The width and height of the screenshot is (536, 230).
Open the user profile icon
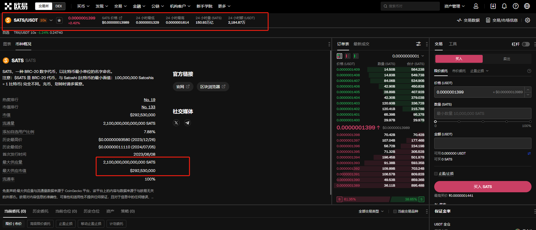[476, 6]
